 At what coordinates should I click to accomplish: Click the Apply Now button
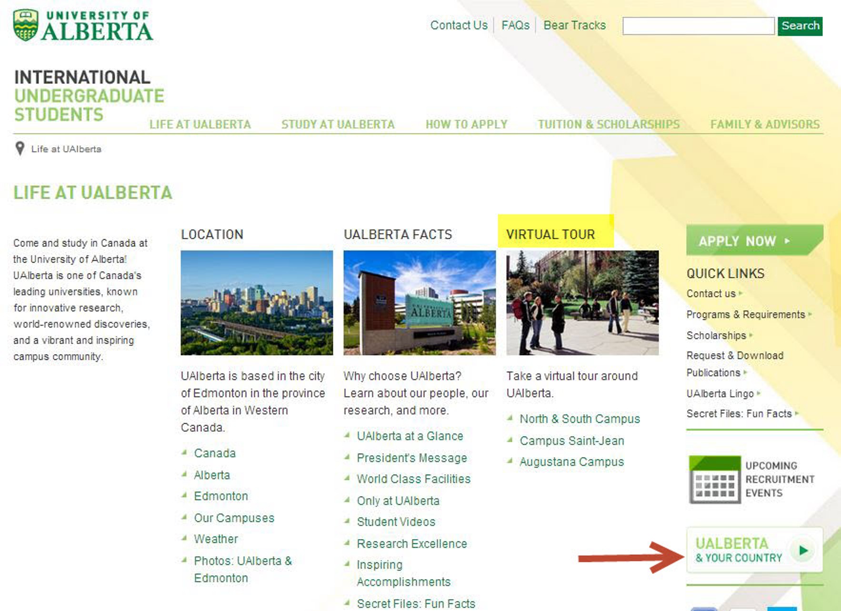tap(755, 240)
